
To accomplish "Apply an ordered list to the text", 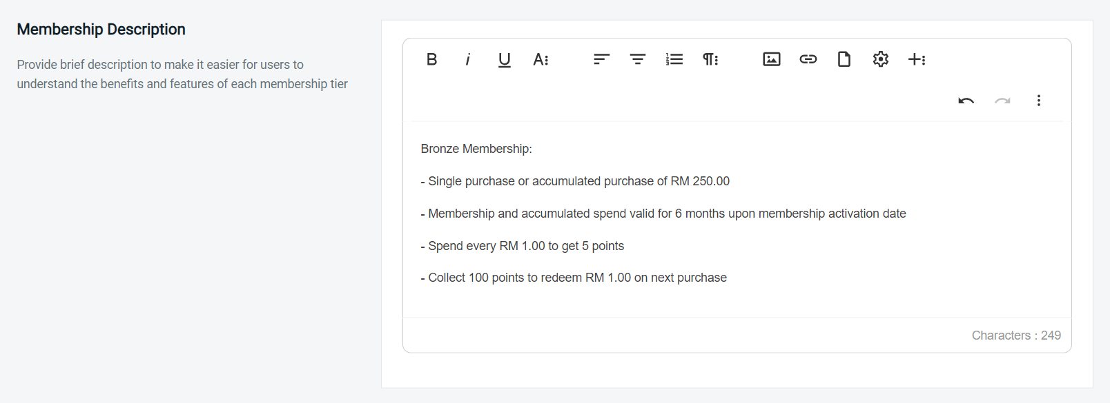I will click(x=674, y=59).
